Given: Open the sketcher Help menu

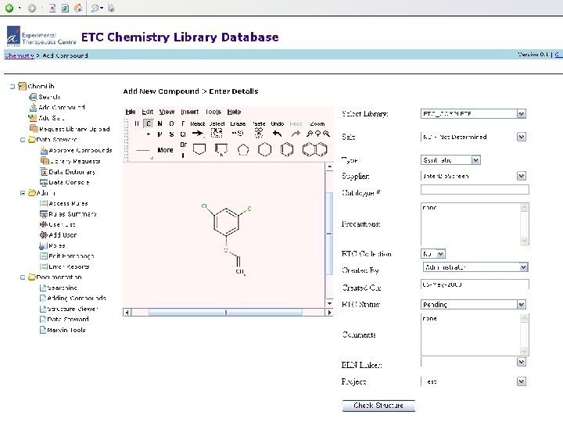Looking at the screenshot, I should click(234, 112).
